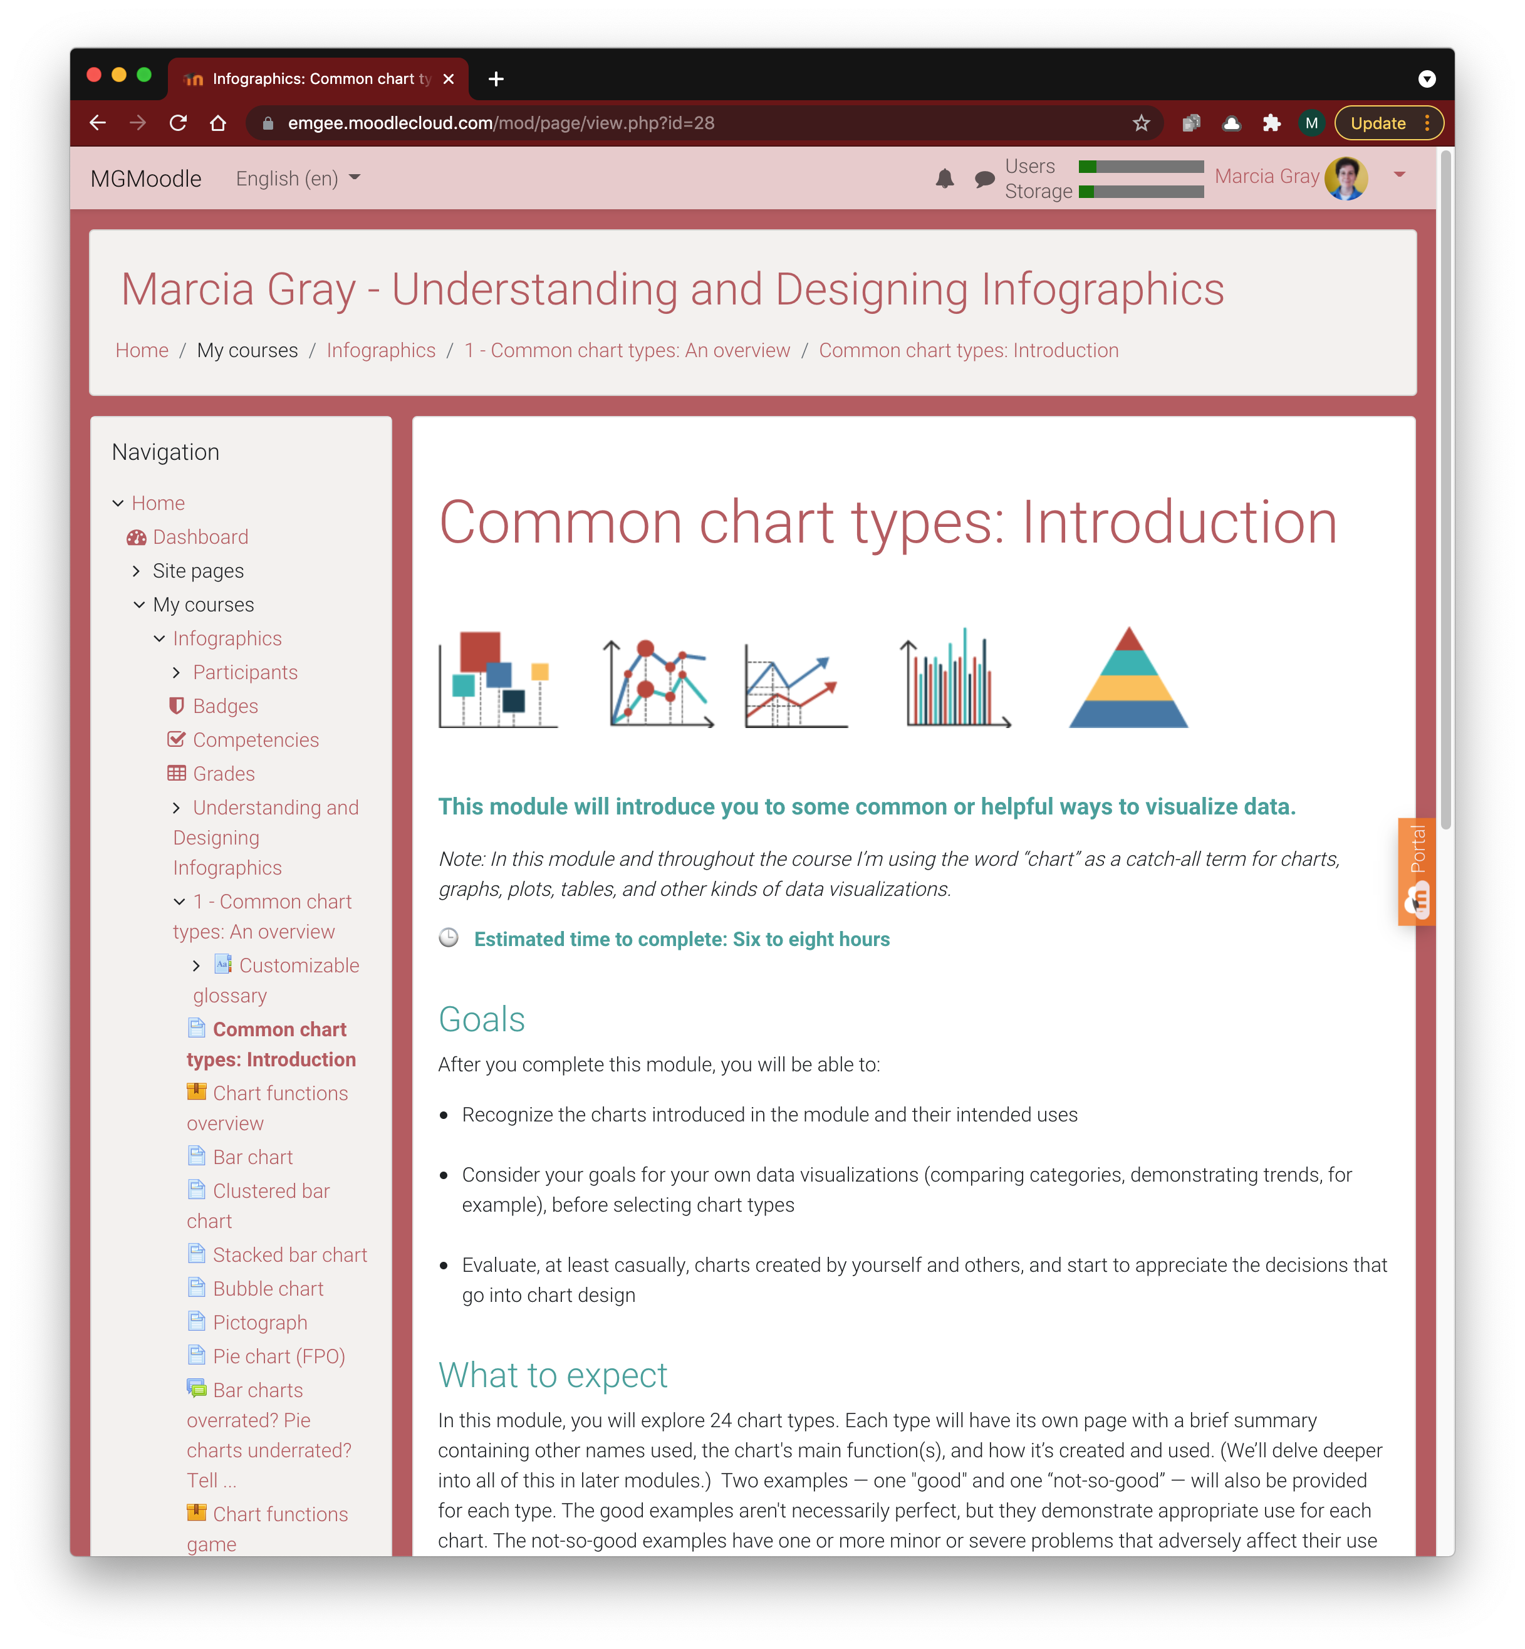1525x1649 pixels.
Task: Open the user menu dropdown arrow
Action: pos(1398,175)
